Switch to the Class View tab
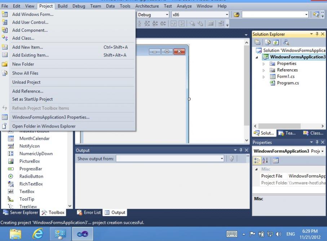Image resolution: width=327 pixels, height=241 pixels. pos(313,133)
